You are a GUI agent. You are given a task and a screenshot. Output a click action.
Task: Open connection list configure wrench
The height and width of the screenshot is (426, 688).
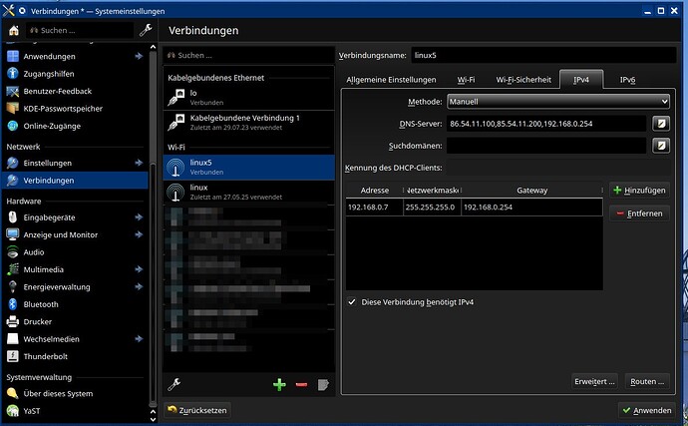pos(174,384)
